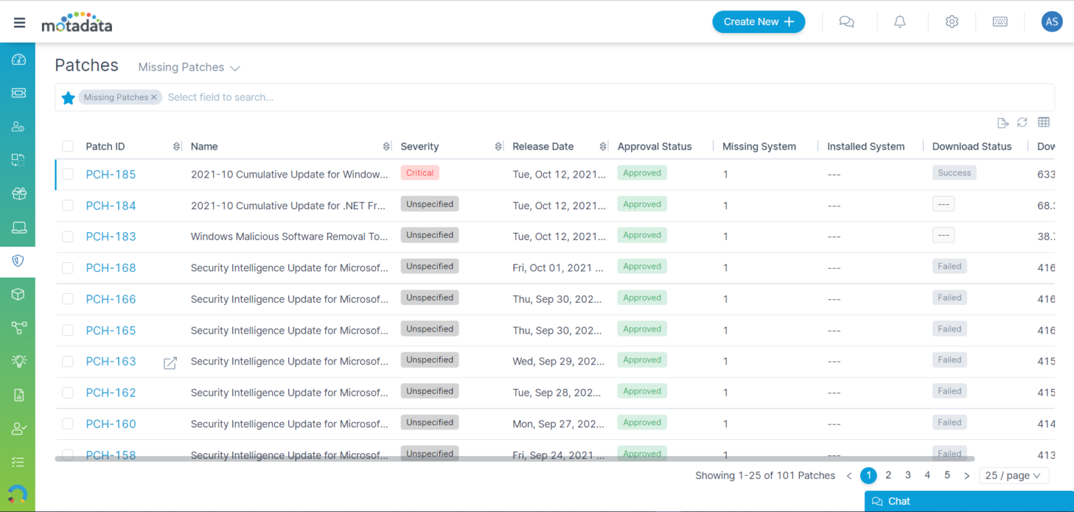Open the Missing Patches view dropdown

point(189,66)
